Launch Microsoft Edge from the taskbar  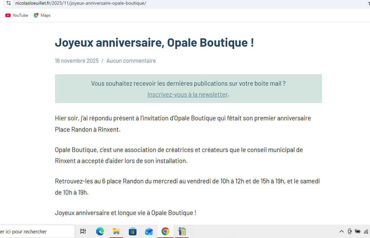[100, 231]
